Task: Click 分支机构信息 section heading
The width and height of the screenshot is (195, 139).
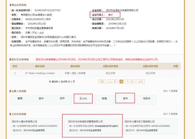Action: [19, 114]
